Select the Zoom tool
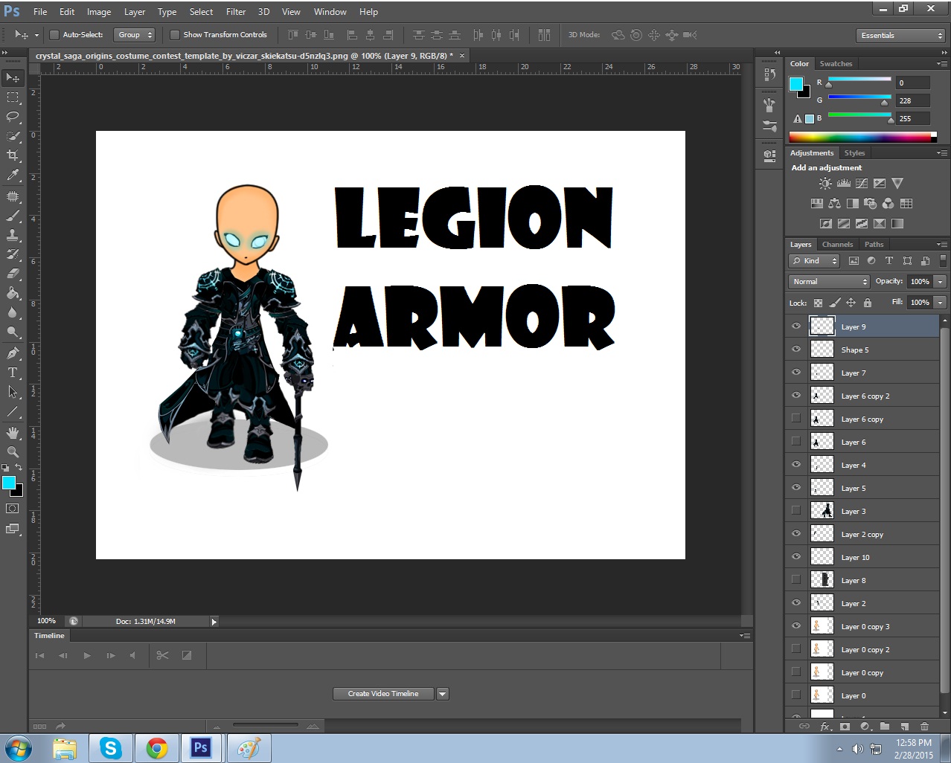 (x=13, y=451)
